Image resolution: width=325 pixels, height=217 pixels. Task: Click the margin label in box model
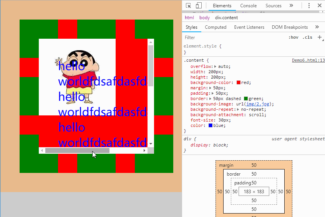click(x=226, y=165)
